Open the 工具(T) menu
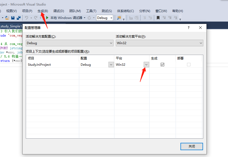Screen dimensions: 228x157 [x=91, y=11]
